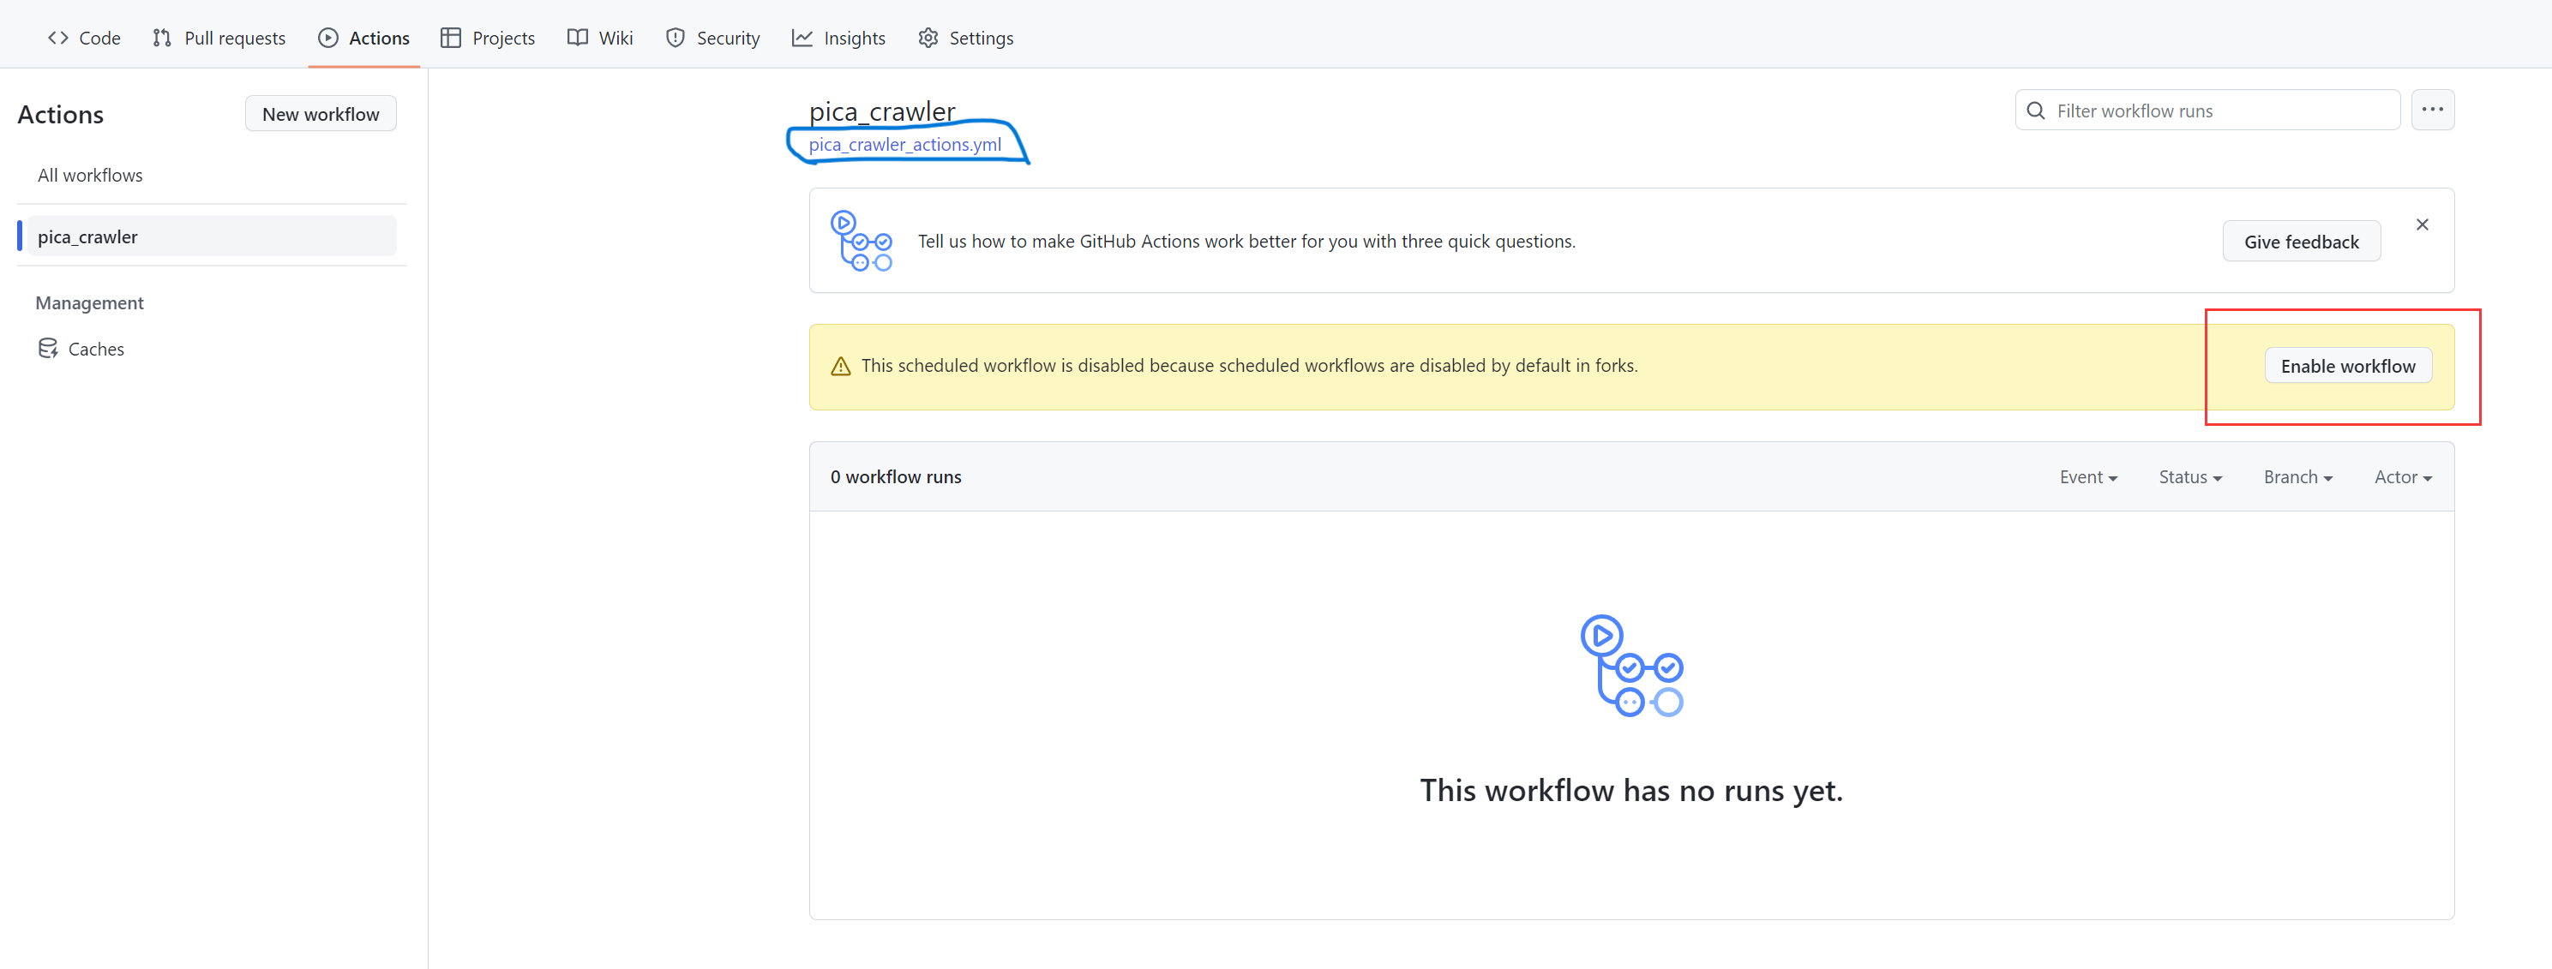The height and width of the screenshot is (969, 2552).
Task: Click the Security shield icon
Action: point(675,38)
